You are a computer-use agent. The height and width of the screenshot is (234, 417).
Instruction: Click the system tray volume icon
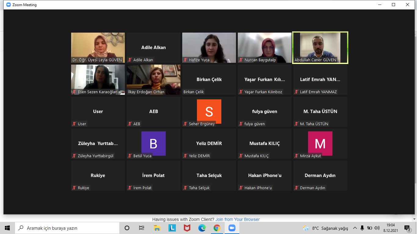[x=377, y=228]
